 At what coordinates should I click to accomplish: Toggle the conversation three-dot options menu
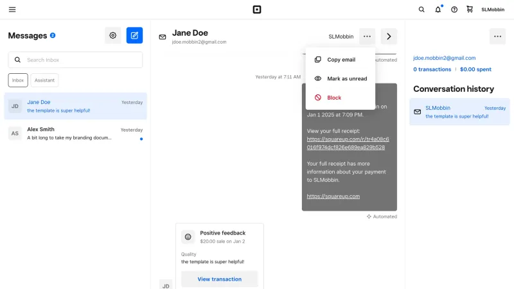point(367,37)
